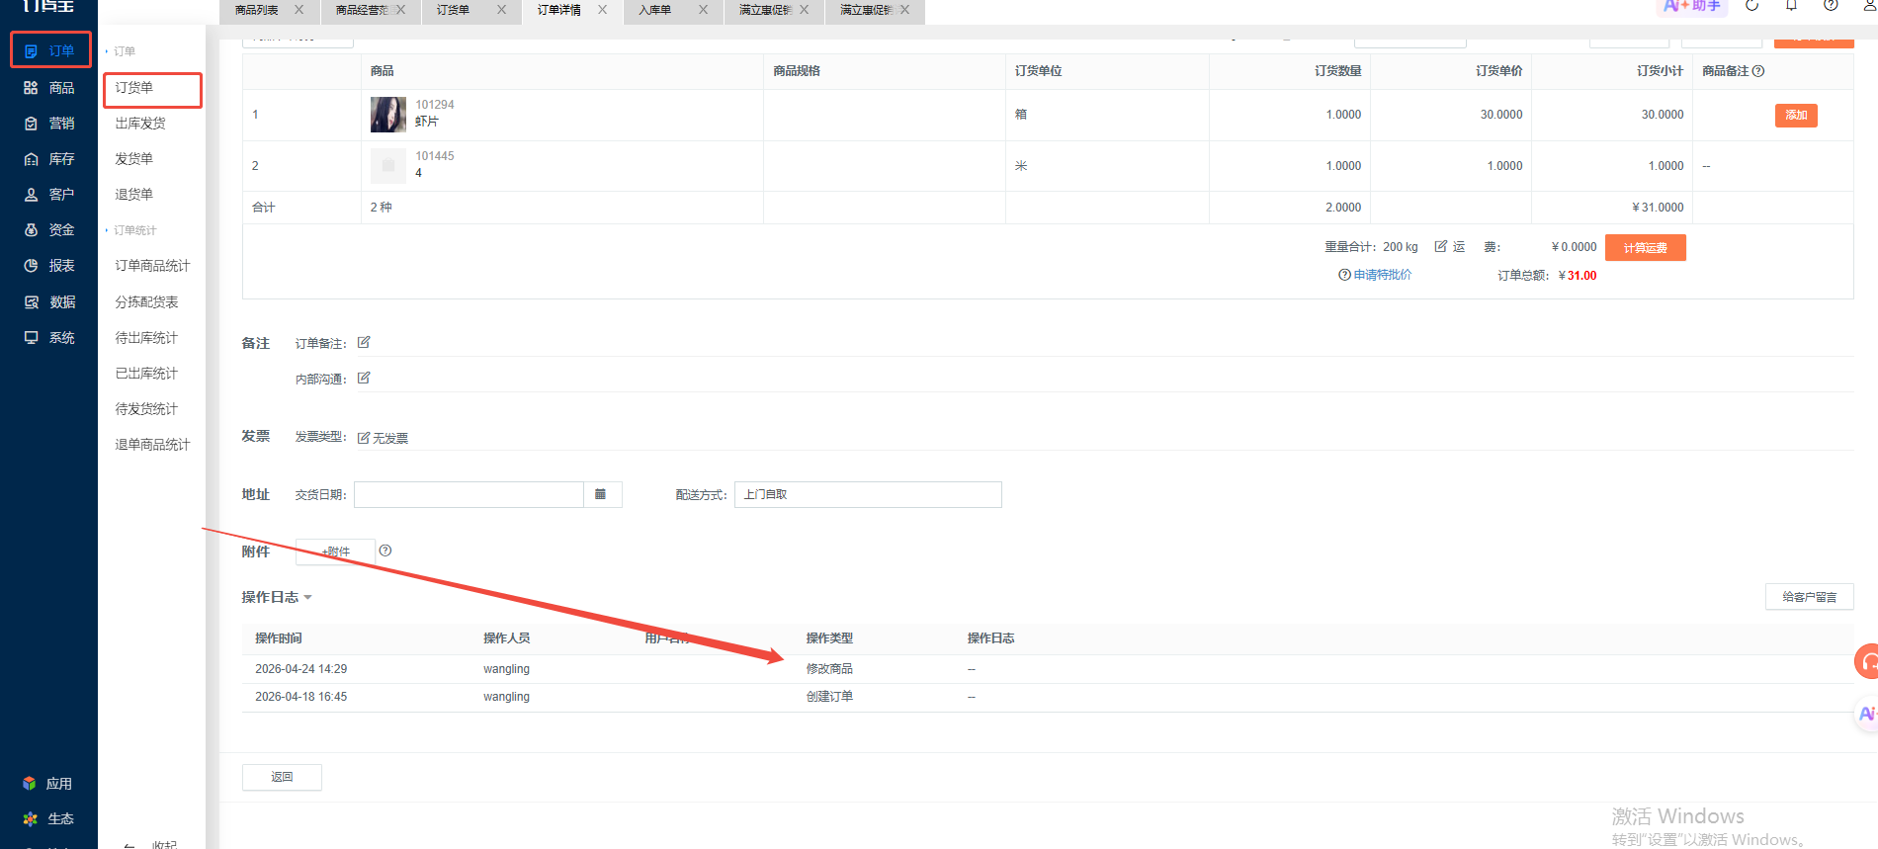Open the 应用 icon at sidebar bottom
The image size is (1878, 849).
click(x=30, y=784)
